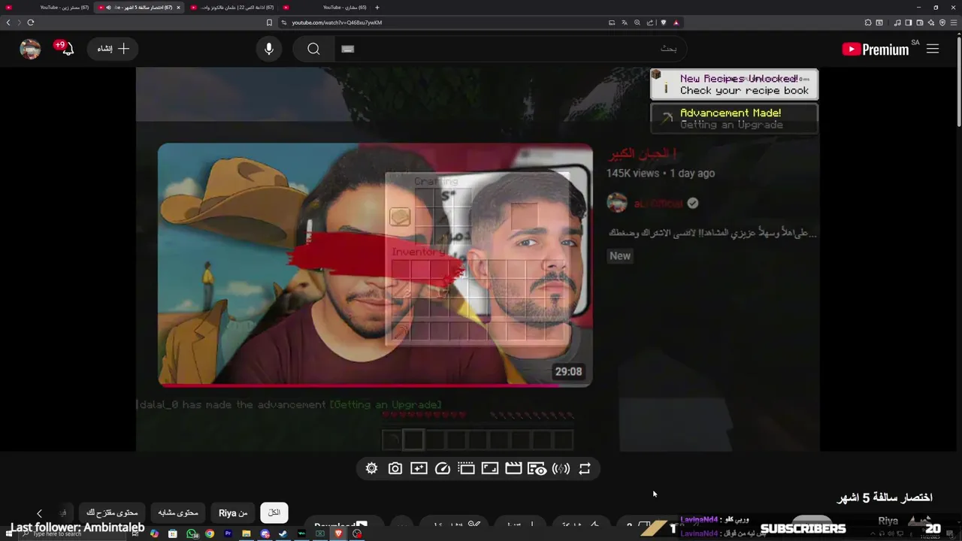The image size is (962, 541).
Task: Switch to the fourth YouTube browser tab
Action: point(325,8)
